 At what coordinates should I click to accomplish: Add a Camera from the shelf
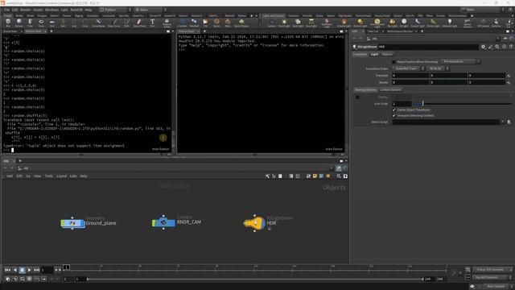pos(272,23)
